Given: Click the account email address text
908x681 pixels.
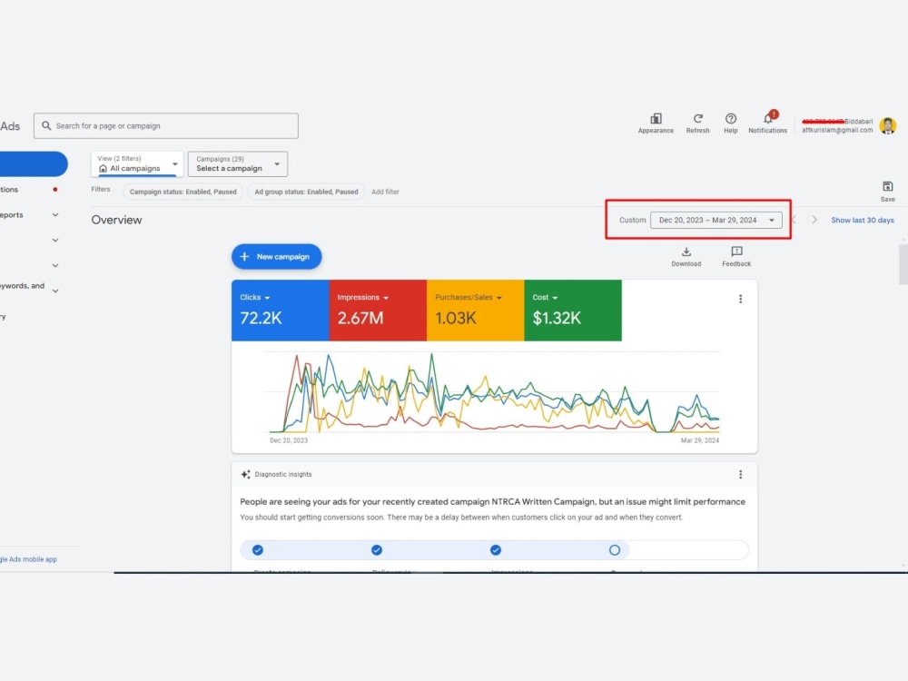Looking at the screenshot, I should click(837, 130).
